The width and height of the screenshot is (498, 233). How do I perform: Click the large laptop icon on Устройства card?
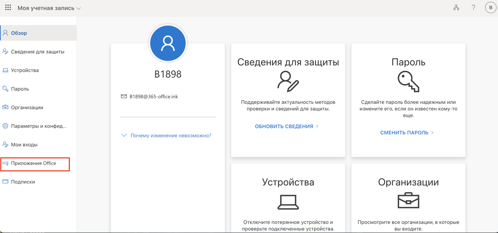coord(288,202)
